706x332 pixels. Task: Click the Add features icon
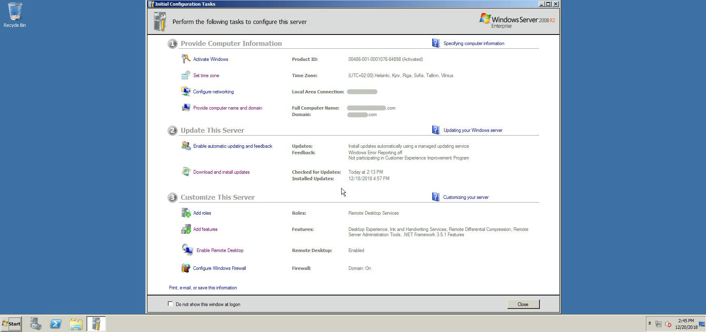[186, 229]
